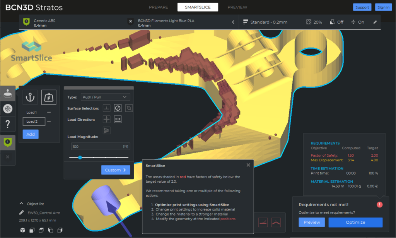
Task: Select the target requirements tool icon
Action: coord(8,109)
